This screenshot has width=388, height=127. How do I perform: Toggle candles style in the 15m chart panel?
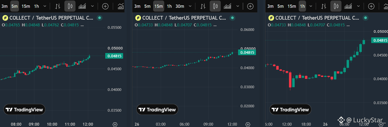coord(215,6)
